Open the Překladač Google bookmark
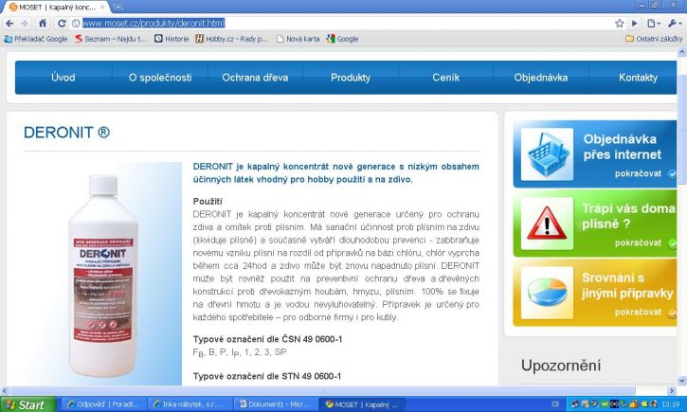This screenshot has width=687, height=412. tap(36, 39)
